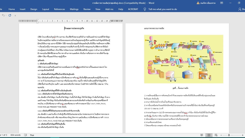Click the page count 'of 3' status indicator
This screenshot has width=245, height=138.
4,135
